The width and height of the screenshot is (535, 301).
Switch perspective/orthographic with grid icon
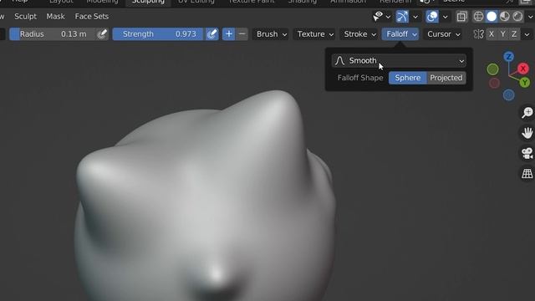coord(527,173)
